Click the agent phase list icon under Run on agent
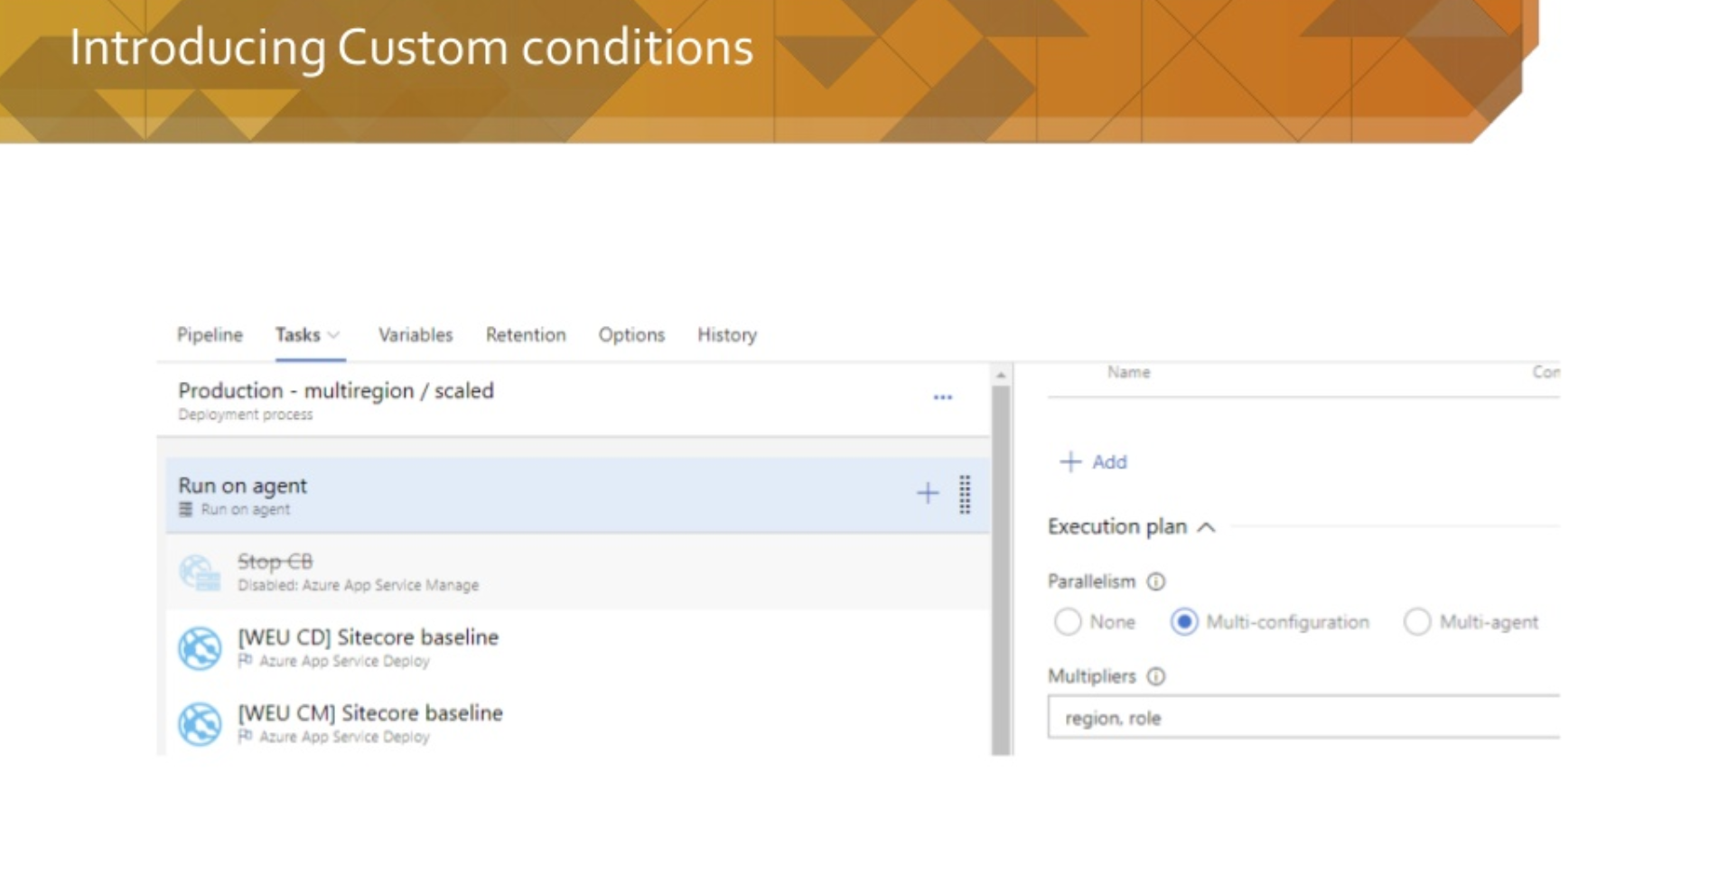1709x893 pixels. tap(185, 508)
